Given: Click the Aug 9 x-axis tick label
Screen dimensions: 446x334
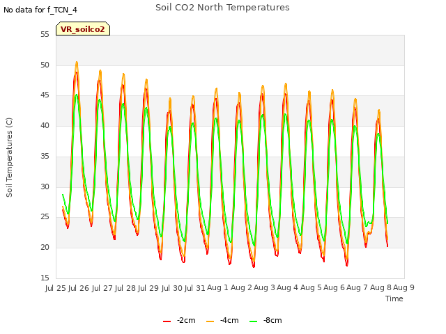Looking at the screenshot, I should [x=403, y=287].
